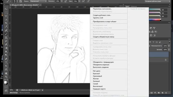Open the flow 75% slider dropdown

[79, 1]
